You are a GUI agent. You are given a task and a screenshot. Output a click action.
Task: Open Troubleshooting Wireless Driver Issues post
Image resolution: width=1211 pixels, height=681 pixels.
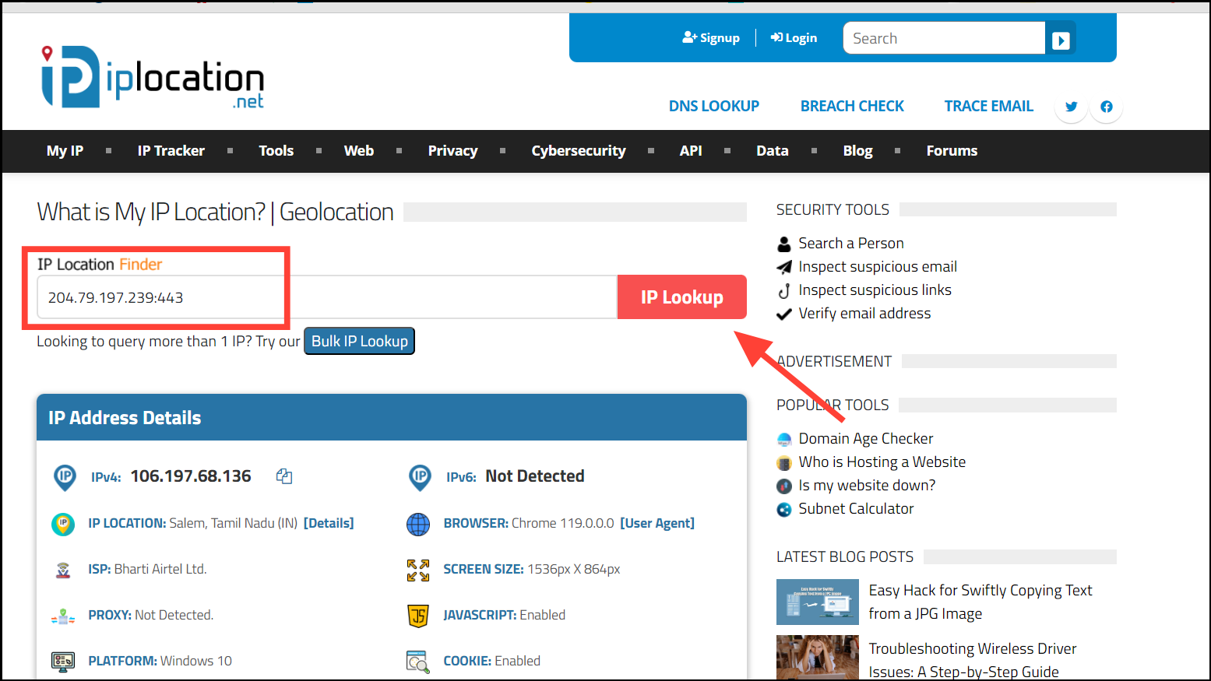[x=973, y=660]
